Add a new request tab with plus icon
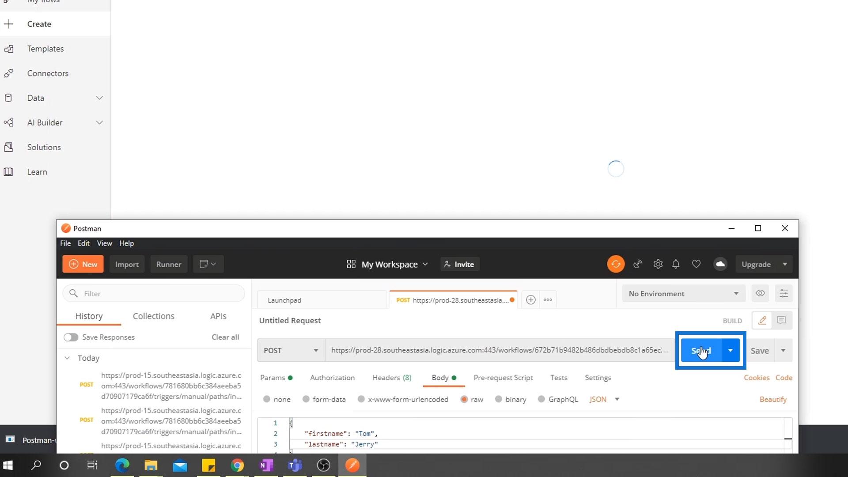 530,300
